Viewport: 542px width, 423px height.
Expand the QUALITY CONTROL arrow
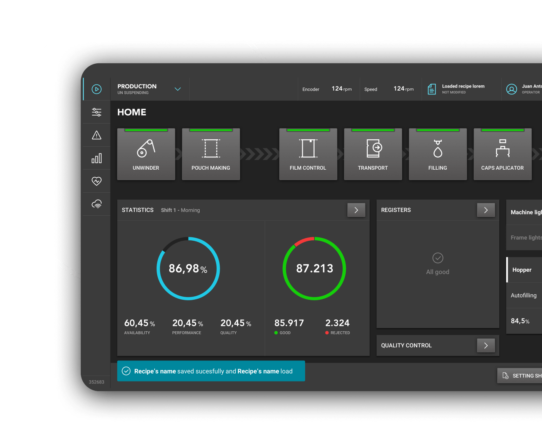pos(485,345)
